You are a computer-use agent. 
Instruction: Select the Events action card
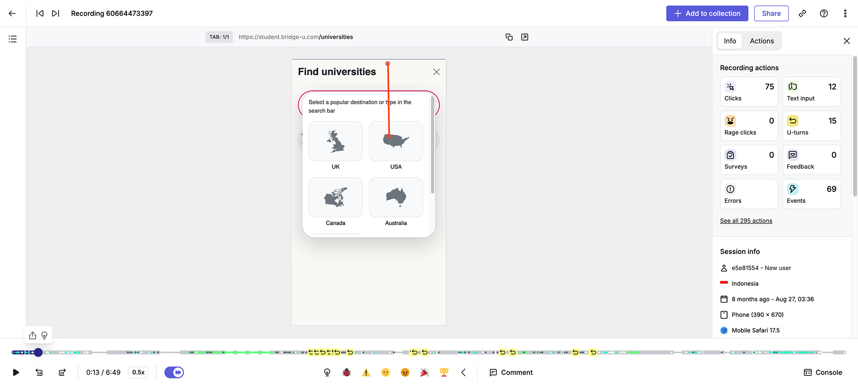pyautogui.click(x=812, y=194)
